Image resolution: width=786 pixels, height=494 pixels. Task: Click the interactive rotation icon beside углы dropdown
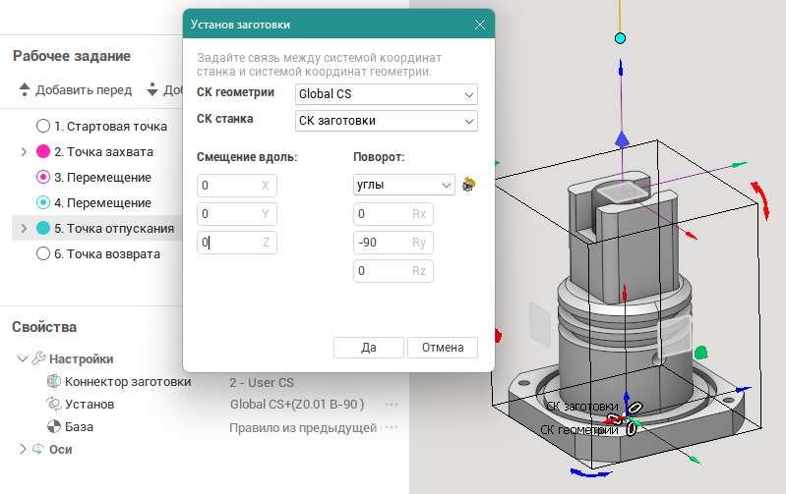coord(468,185)
